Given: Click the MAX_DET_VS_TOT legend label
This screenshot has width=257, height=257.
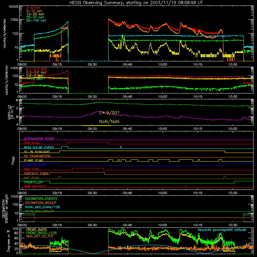Looking at the screenshot, I should tap(40, 236).
